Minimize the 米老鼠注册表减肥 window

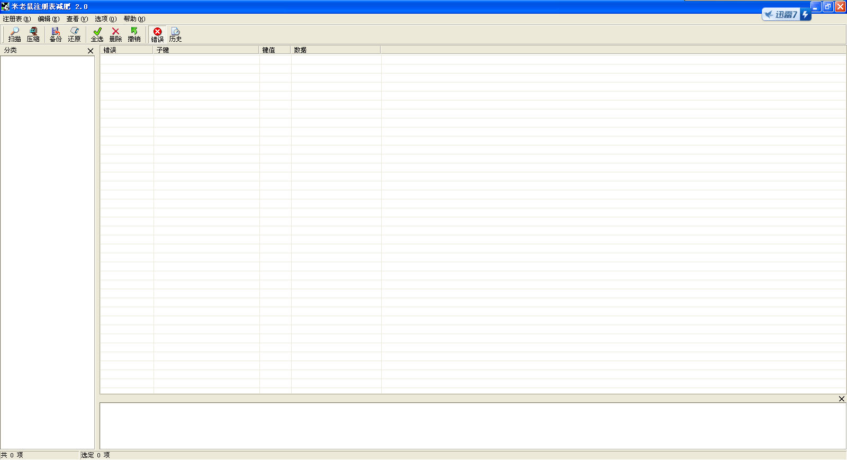coord(816,6)
